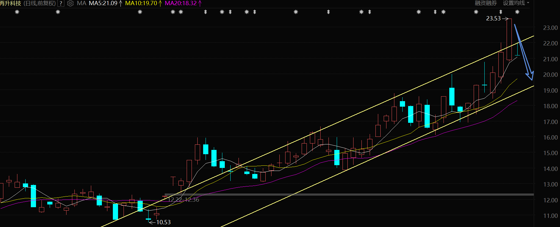Click 23.00 on the price axis
The image size is (560, 227).
coord(550,28)
